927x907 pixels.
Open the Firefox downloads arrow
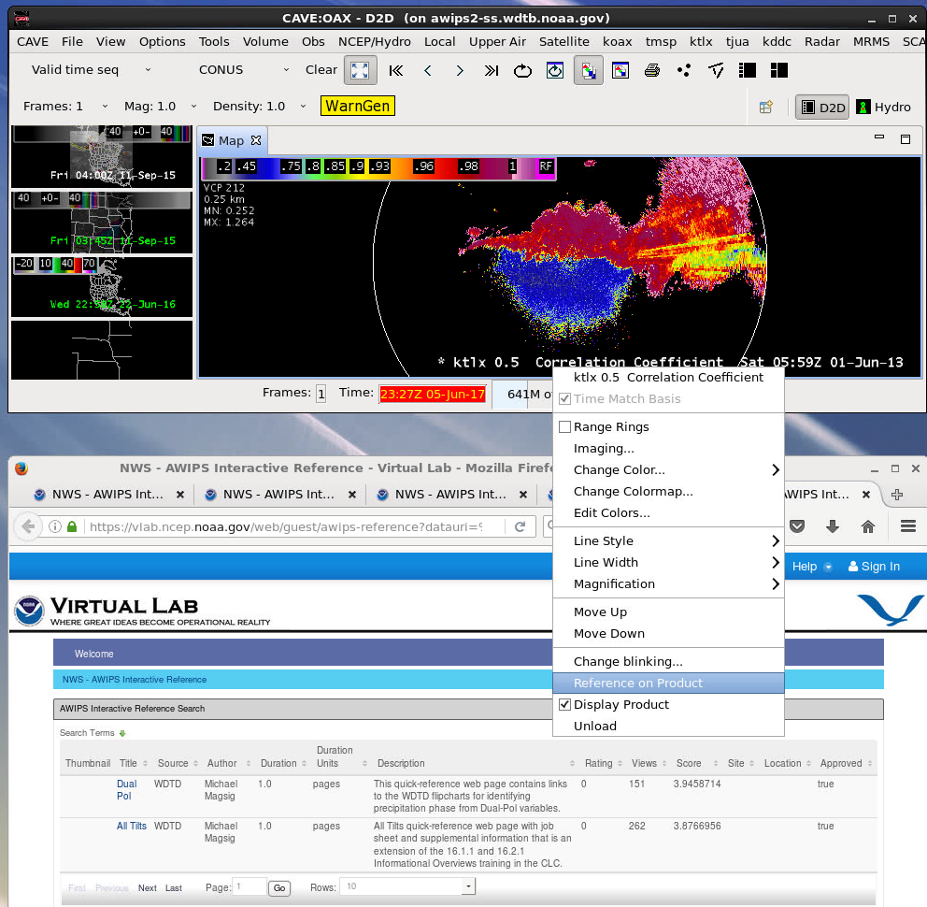[833, 526]
